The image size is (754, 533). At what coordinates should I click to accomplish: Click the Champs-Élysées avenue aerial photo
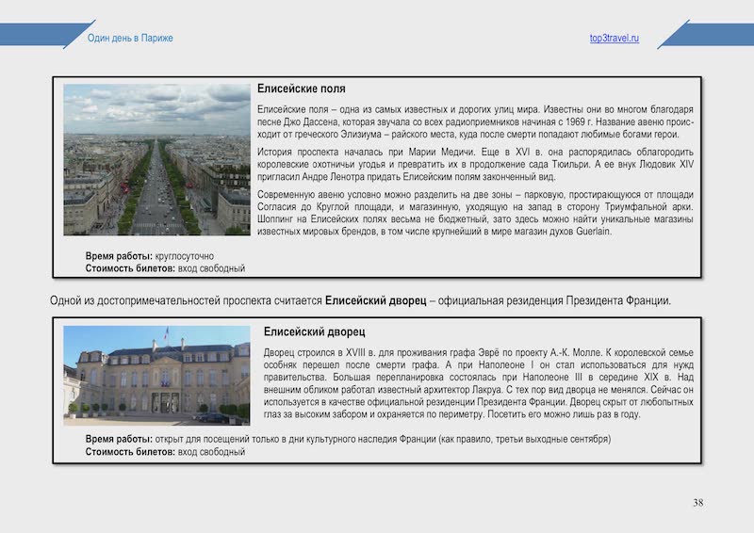(156, 159)
